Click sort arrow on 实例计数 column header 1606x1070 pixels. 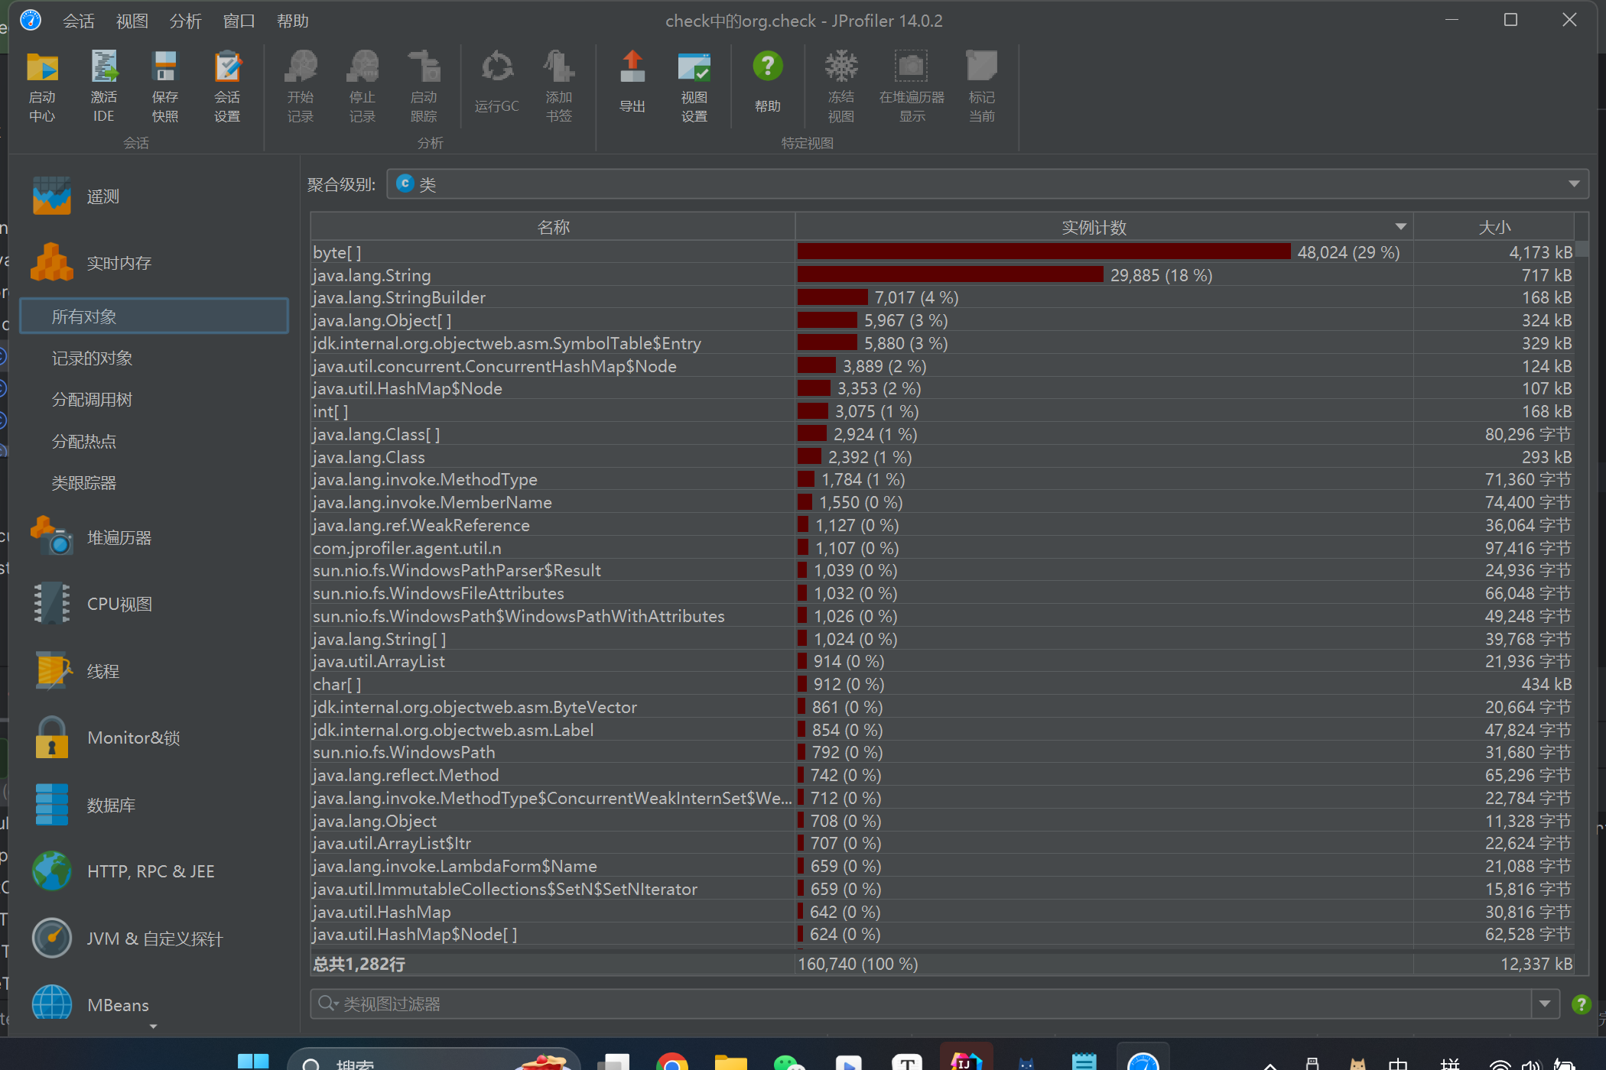tap(1400, 227)
